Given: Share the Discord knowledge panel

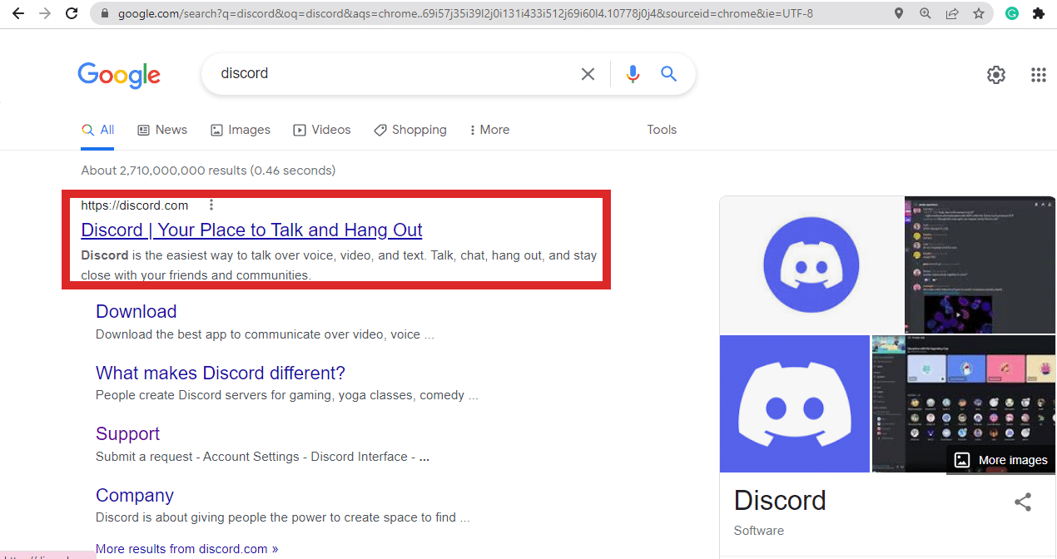Looking at the screenshot, I should tap(1023, 502).
